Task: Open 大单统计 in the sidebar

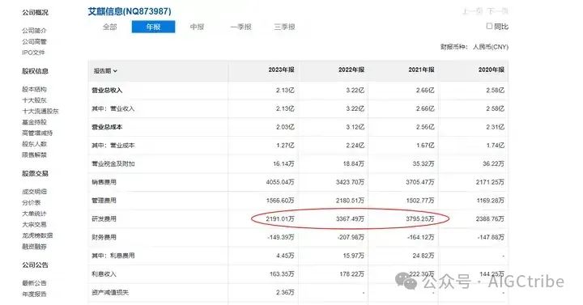Action: (34, 214)
